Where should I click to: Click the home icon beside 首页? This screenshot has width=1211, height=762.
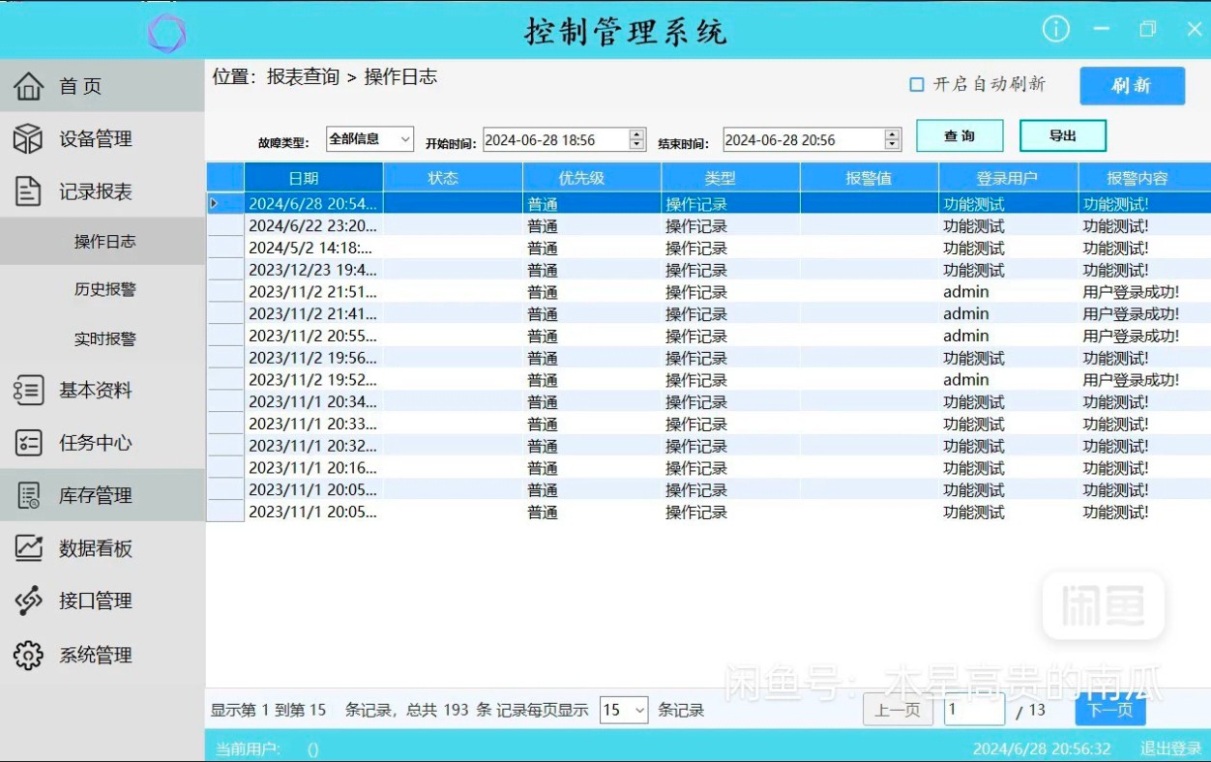click(x=28, y=86)
